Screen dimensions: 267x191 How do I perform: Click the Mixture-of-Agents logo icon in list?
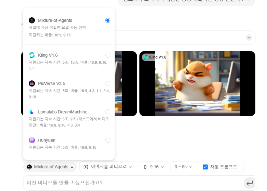click(x=32, y=20)
